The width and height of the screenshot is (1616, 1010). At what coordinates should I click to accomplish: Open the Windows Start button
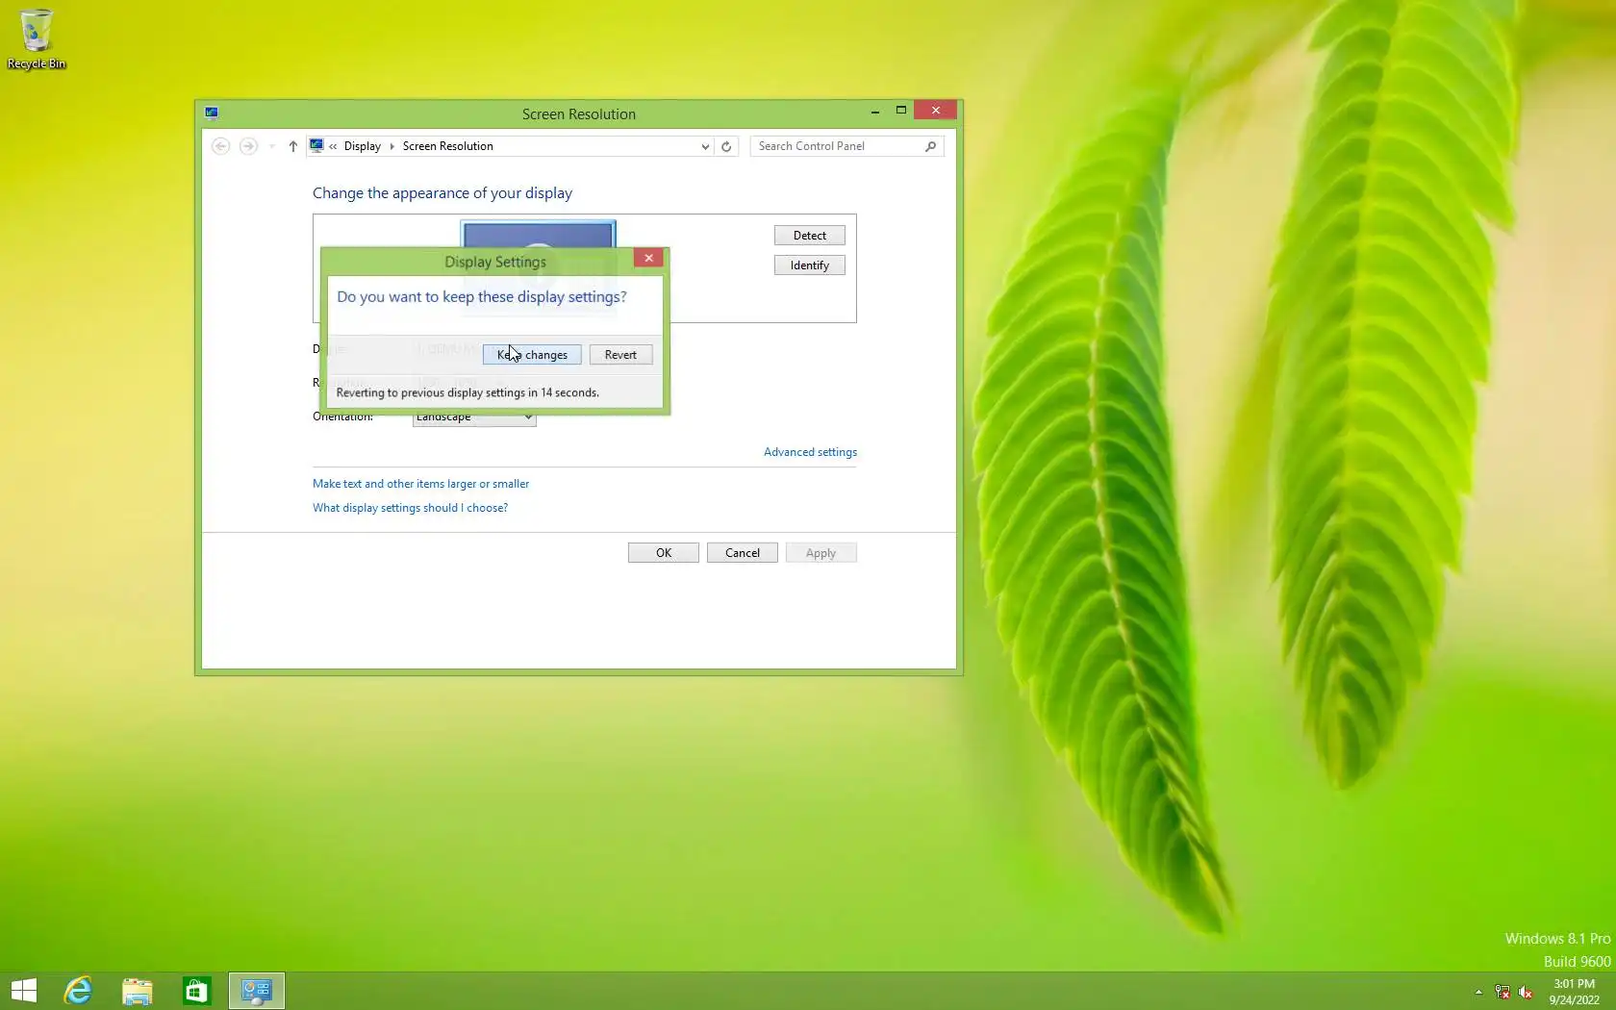click(24, 991)
